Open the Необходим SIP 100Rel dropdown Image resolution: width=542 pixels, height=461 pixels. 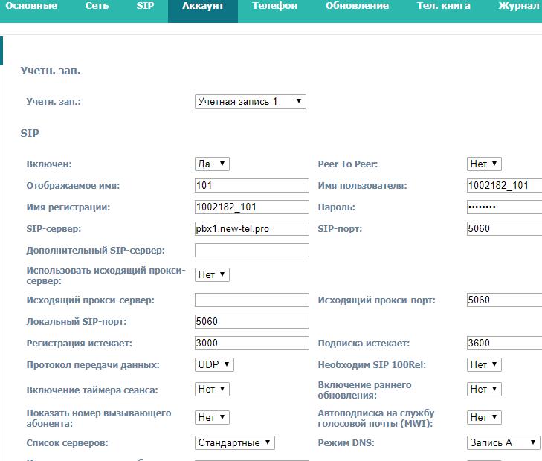pyautogui.click(x=485, y=364)
